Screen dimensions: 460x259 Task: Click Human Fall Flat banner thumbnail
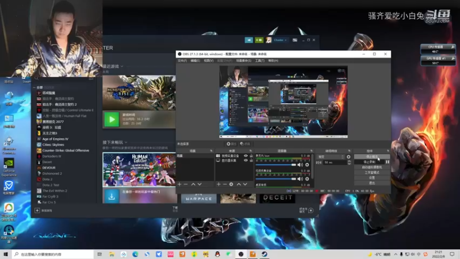pyautogui.click(x=139, y=169)
